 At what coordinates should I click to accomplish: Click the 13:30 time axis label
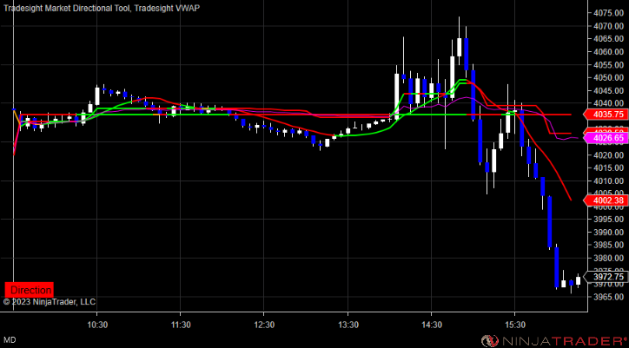click(348, 324)
